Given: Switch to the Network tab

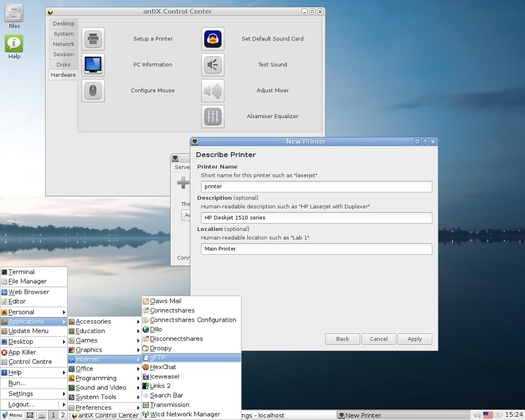Looking at the screenshot, I should click(63, 44).
